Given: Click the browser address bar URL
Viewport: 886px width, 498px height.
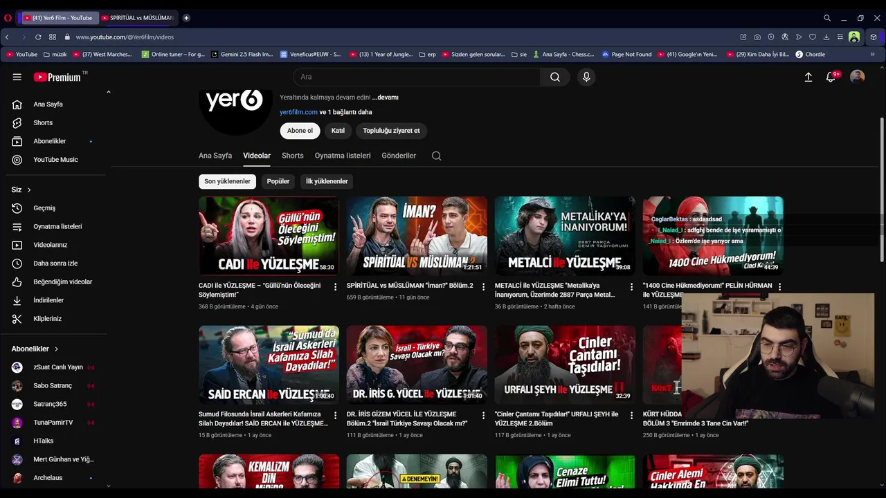Looking at the screenshot, I should (x=125, y=37).
